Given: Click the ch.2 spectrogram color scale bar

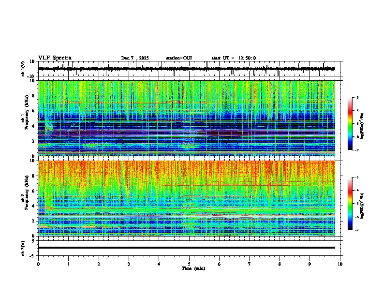Looking at the screenshot, I should (350, 204).
